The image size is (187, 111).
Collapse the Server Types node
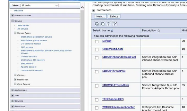[15, 33]
